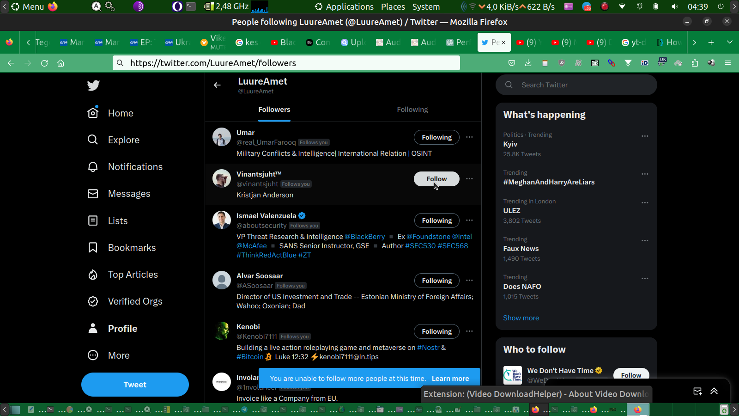This screenshot has width=739, height=416.
Task: Click the Search Twitter field
Action: point(576,85)
